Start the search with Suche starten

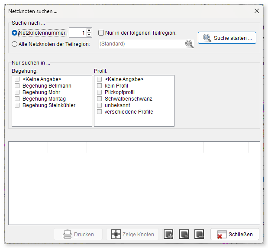[x=227, y=38]
